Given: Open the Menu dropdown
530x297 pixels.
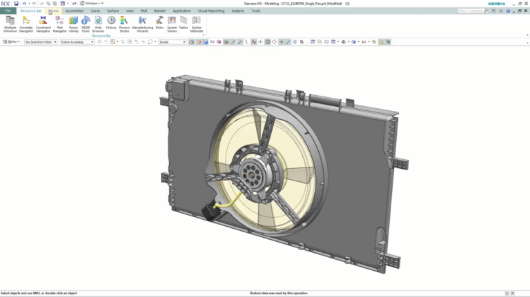Looking at the screenshot, I should (x=11, y=42).
